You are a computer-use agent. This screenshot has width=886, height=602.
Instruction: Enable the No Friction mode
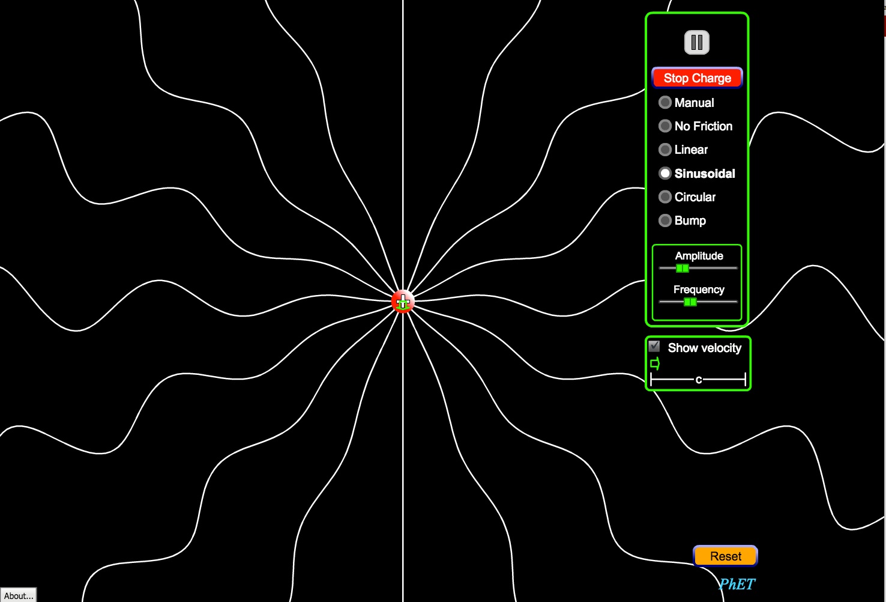(665, 126)
